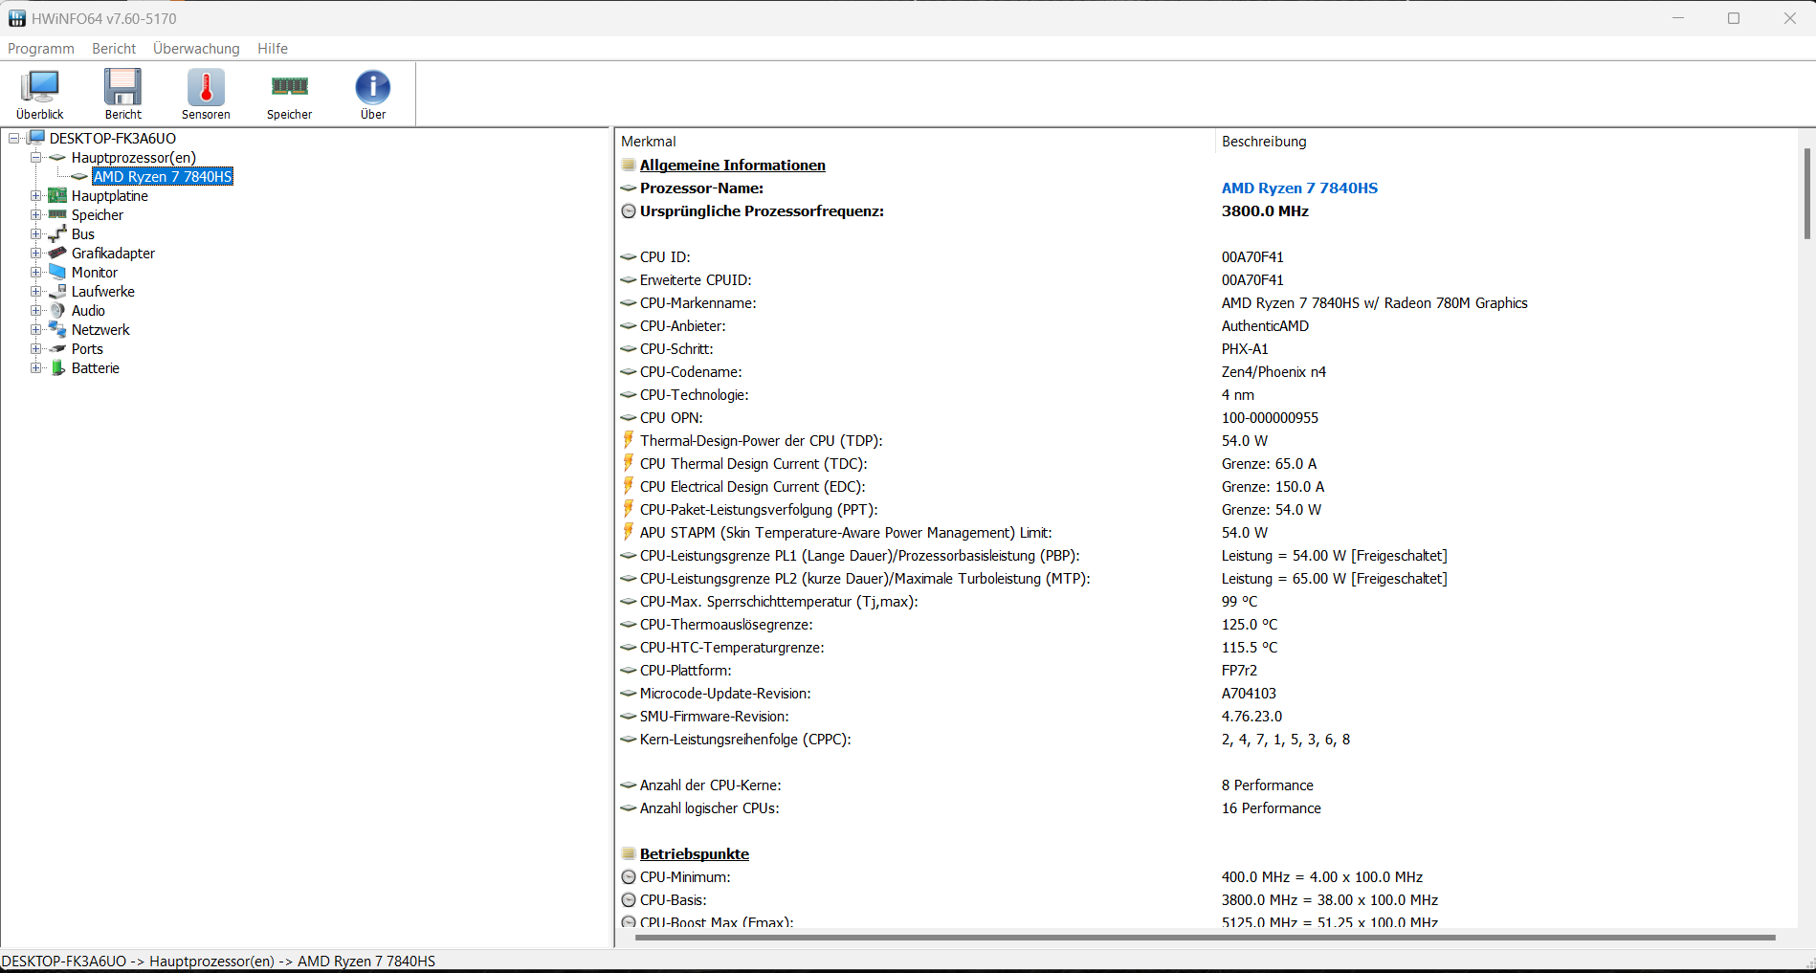This screenshot has width=1816, height=973.
Task: Click the Batterie icon in tree
Action: tap(58, 368)
